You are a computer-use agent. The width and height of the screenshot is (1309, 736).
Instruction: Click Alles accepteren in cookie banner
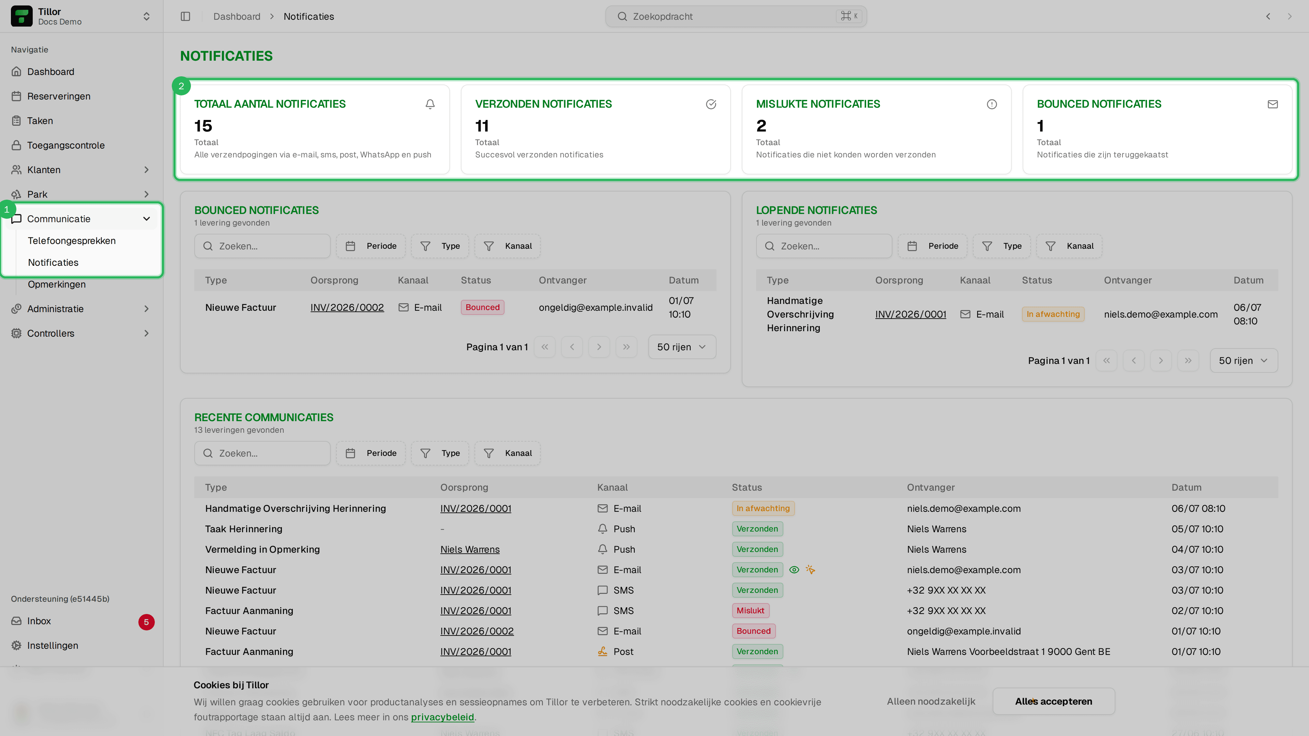(x=1053, y=702)
